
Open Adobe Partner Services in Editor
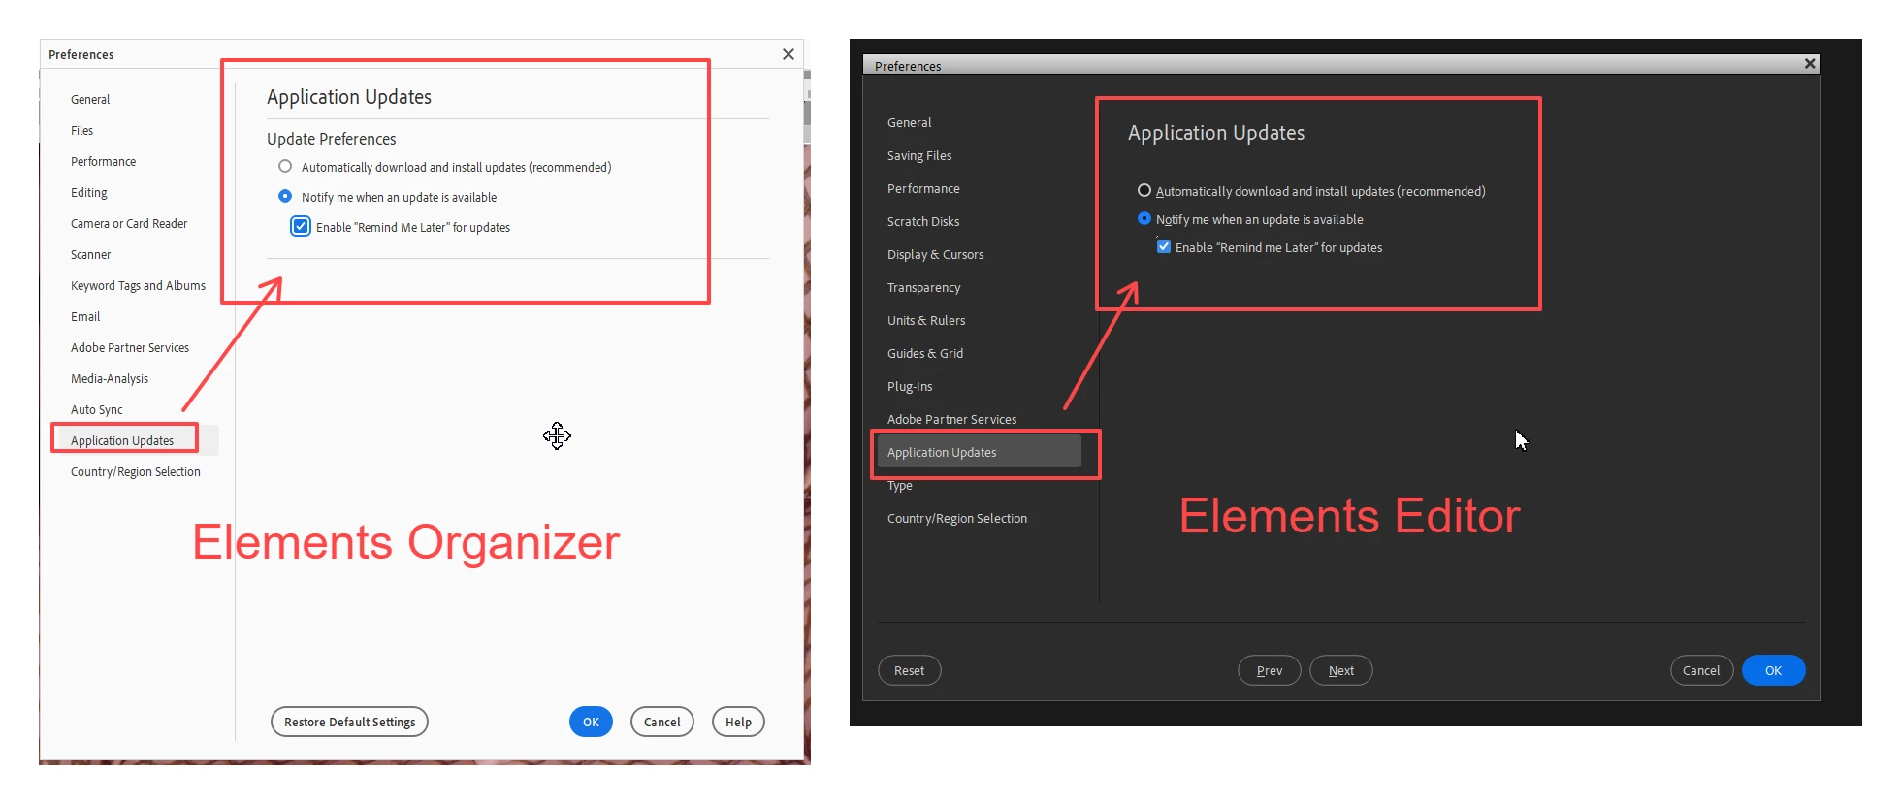tap(951, 419)
